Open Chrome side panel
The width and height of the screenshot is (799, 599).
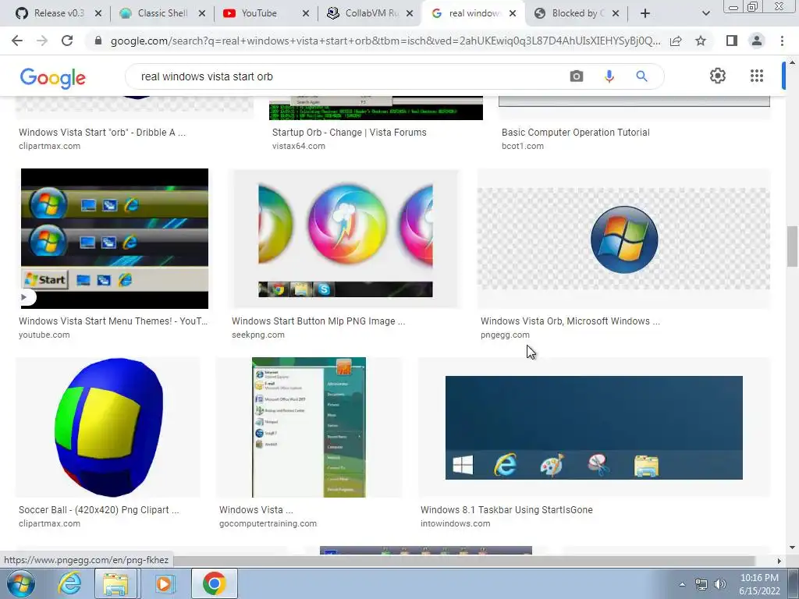click(x=732, y=41)
